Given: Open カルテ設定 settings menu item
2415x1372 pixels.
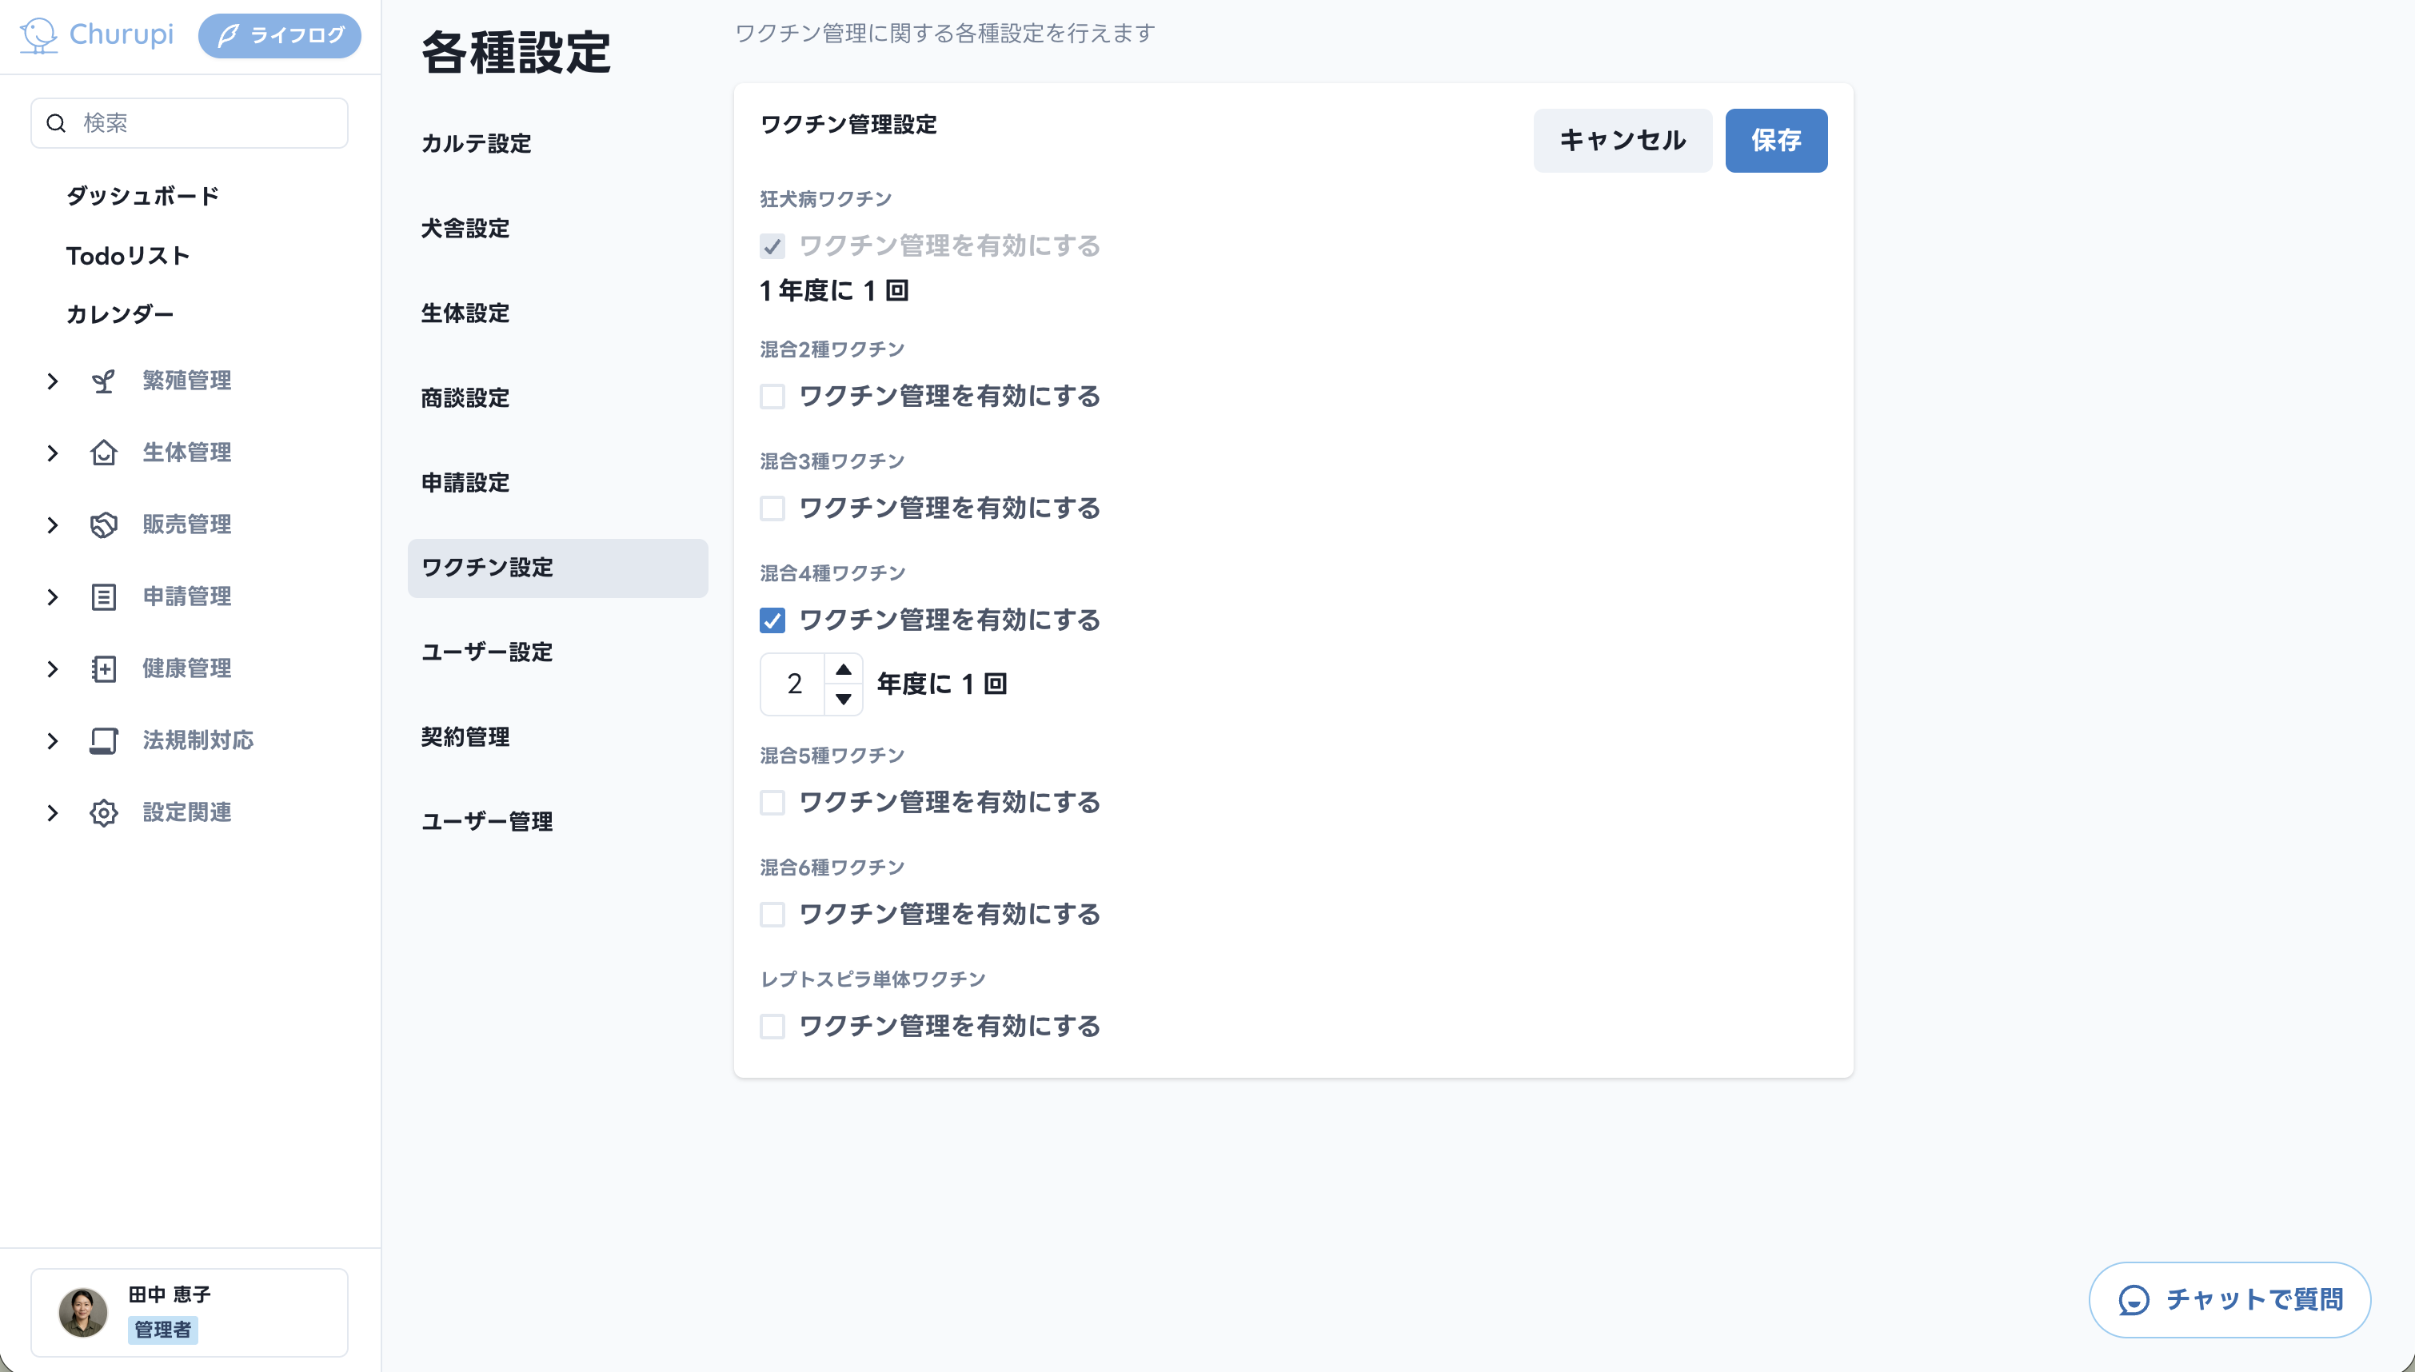Looking at the screenshot, I should [558, 144].
